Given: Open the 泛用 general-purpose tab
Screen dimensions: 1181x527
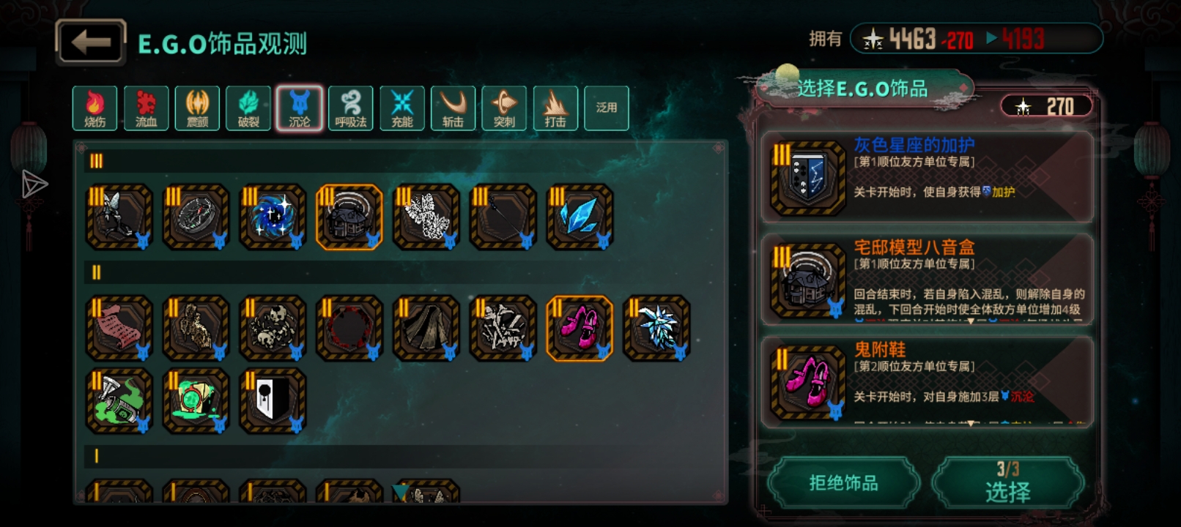Looking at the screenshot, I should pyautogui.click(x=607, y=108).
